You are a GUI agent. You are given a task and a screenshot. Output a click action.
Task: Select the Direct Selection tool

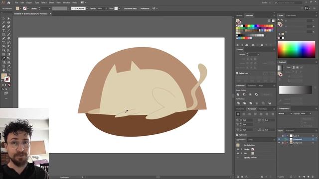[x=8, y=18]
